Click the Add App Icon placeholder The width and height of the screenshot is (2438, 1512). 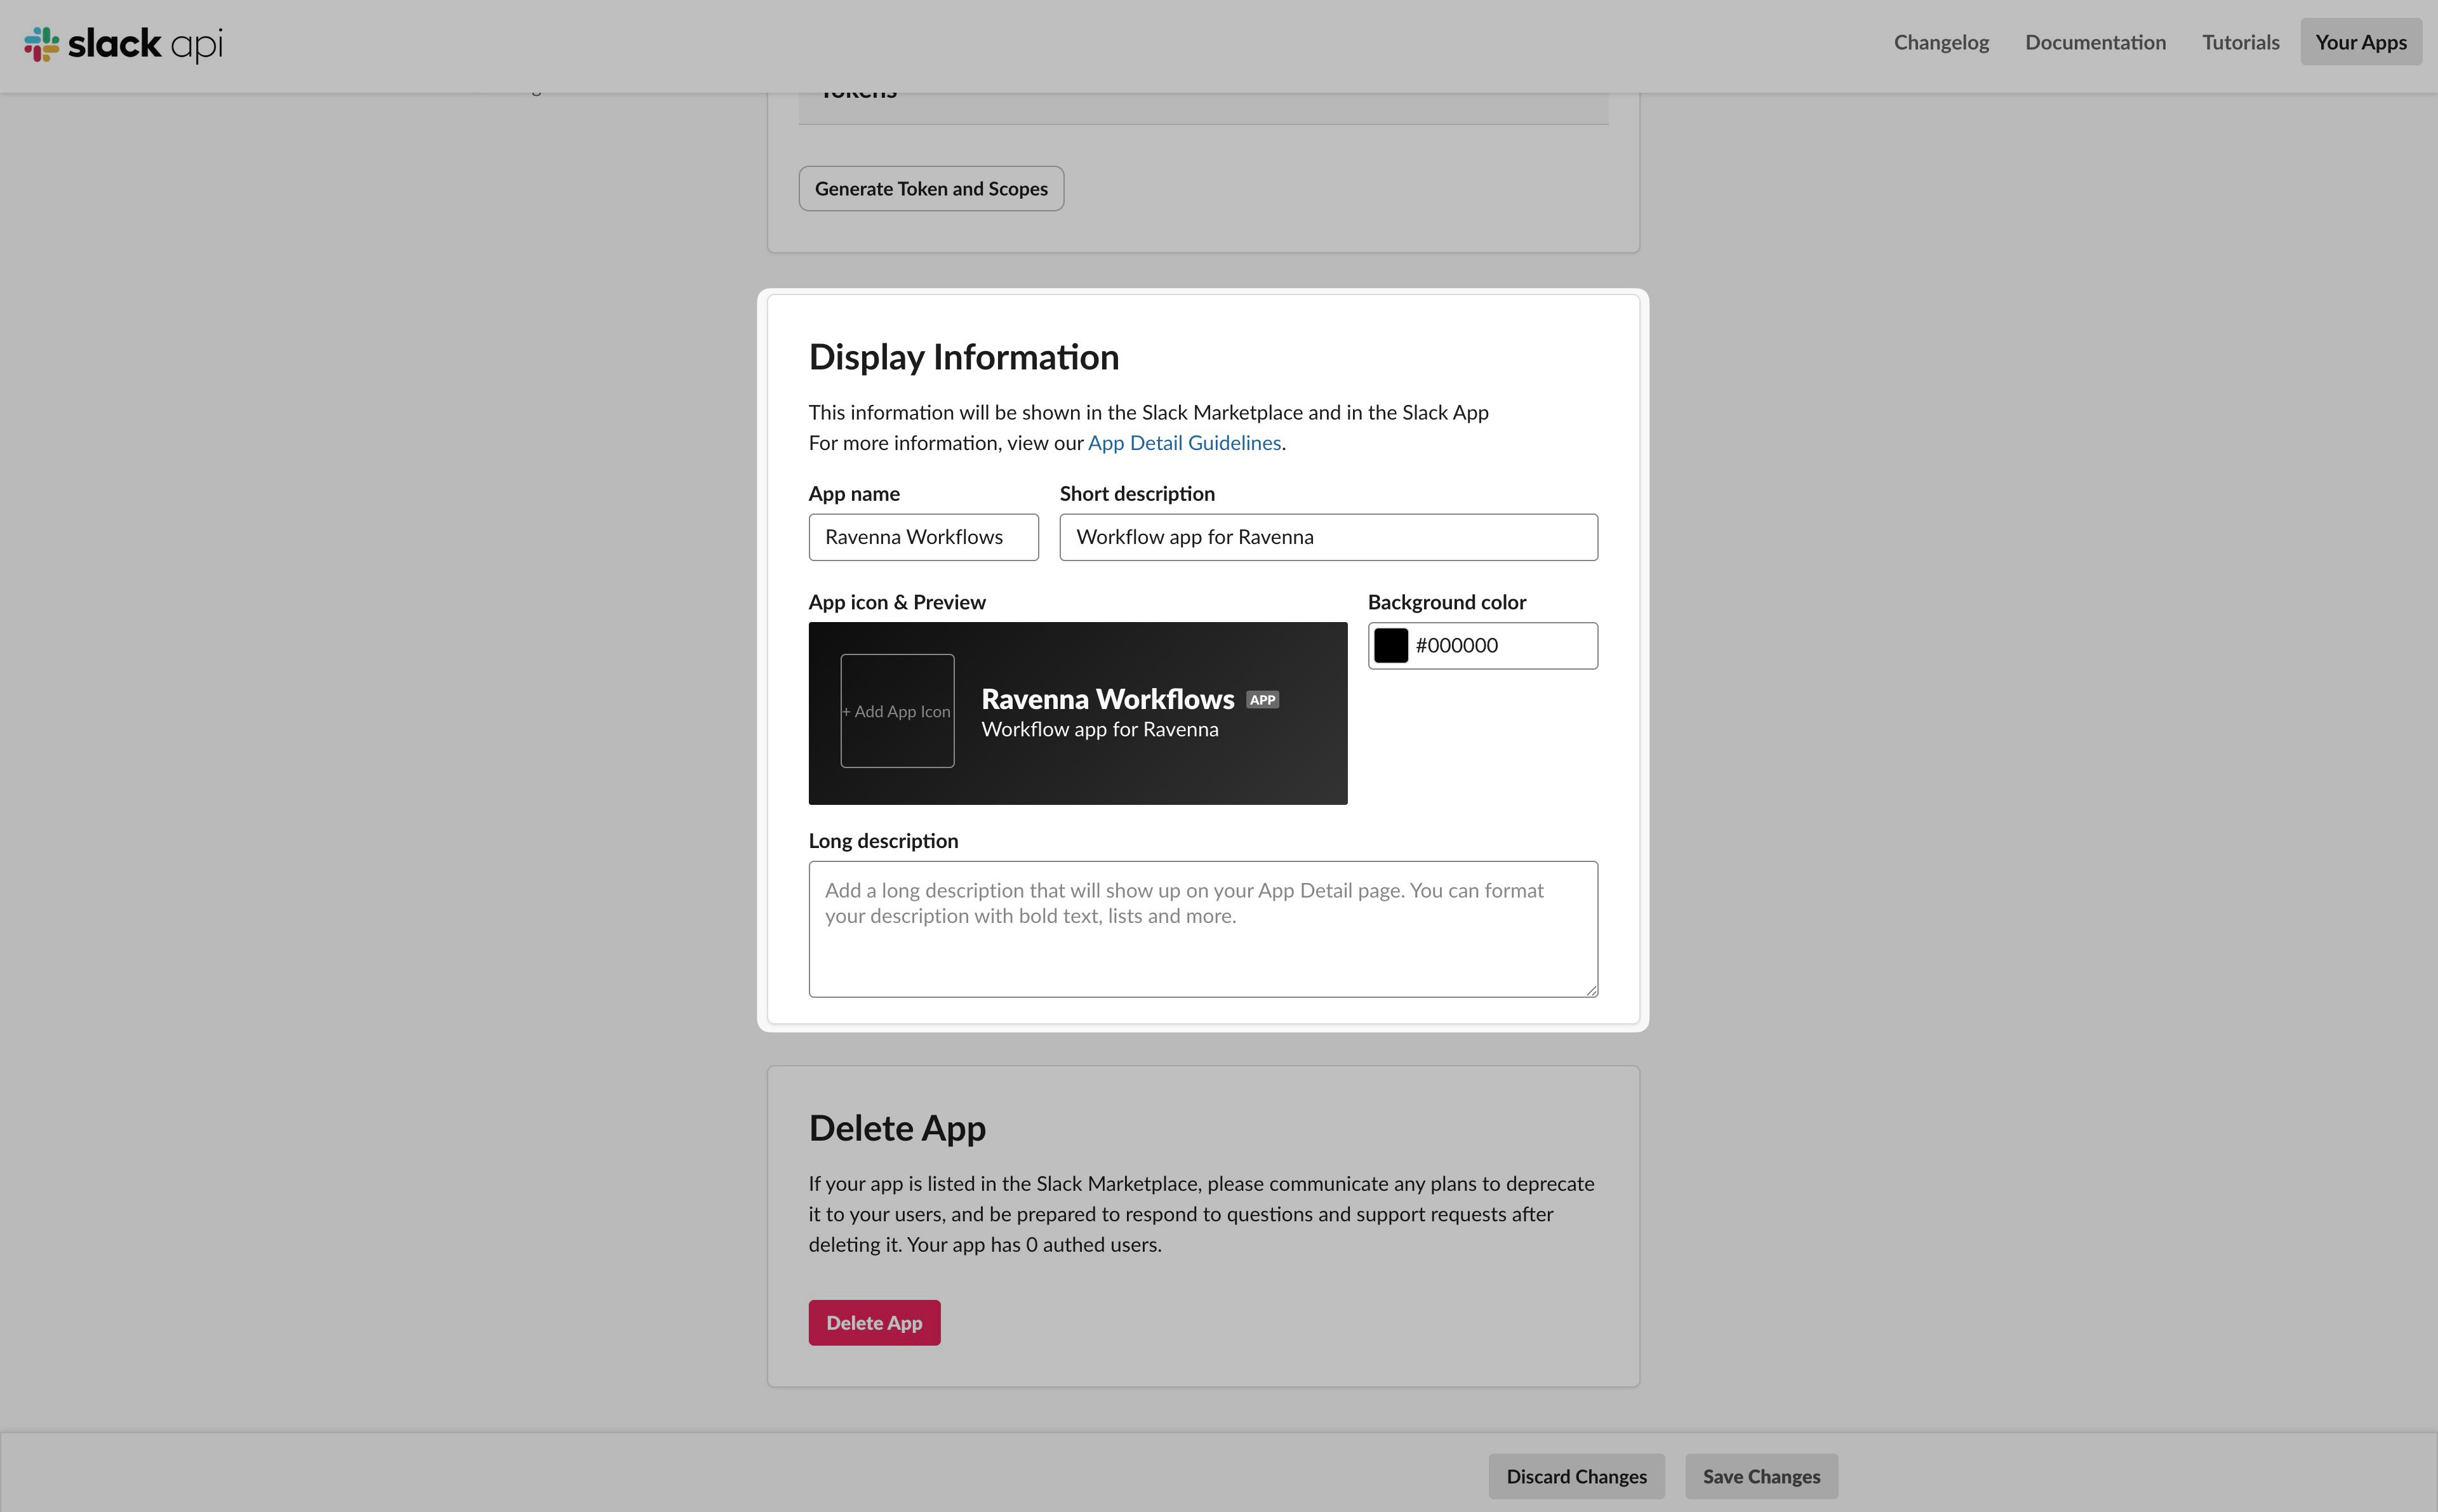click(x=897, y=711)
